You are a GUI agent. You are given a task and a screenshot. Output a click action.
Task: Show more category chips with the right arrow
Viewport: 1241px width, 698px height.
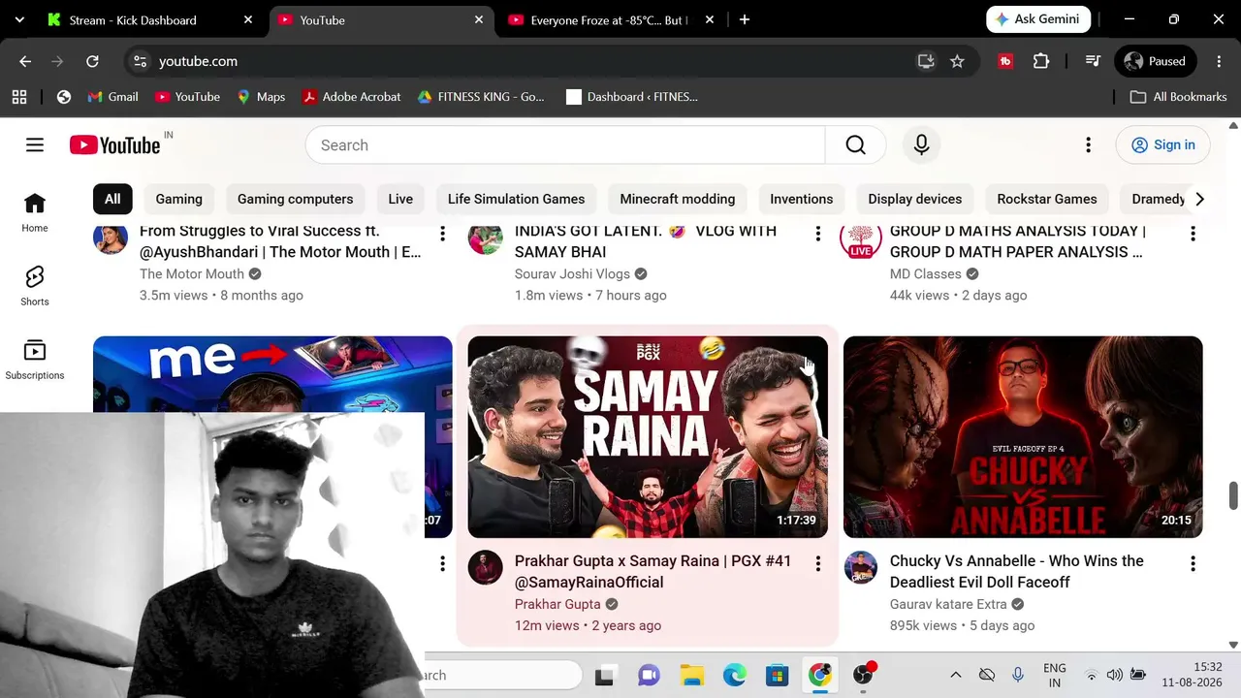click(x=1199, y=199)
